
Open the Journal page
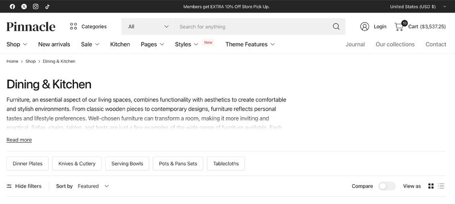pos(355,44)
